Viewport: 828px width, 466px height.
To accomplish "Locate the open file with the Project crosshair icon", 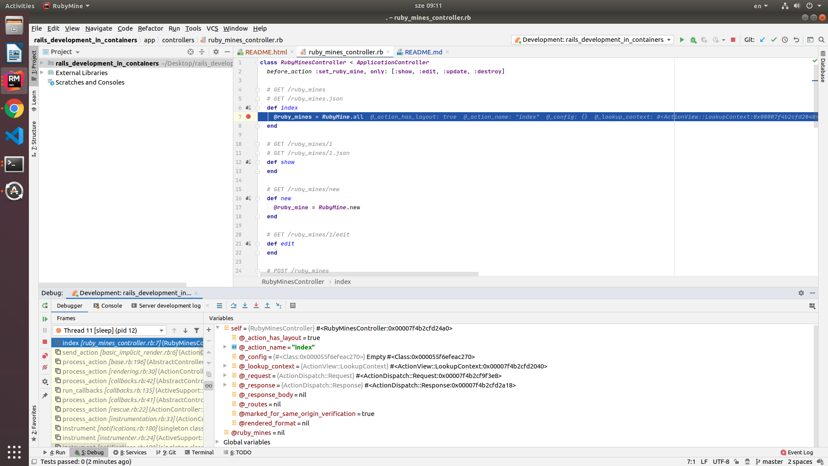I will pyautogui.click(x=191, y=52).
